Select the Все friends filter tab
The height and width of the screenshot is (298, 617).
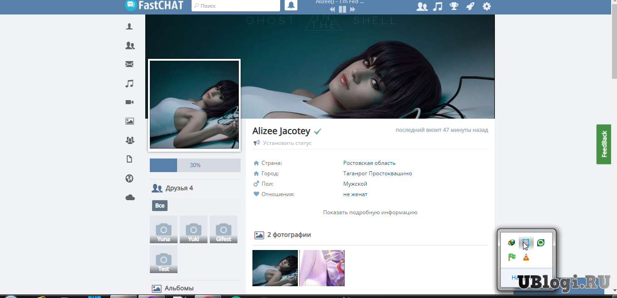coord(160,206)
